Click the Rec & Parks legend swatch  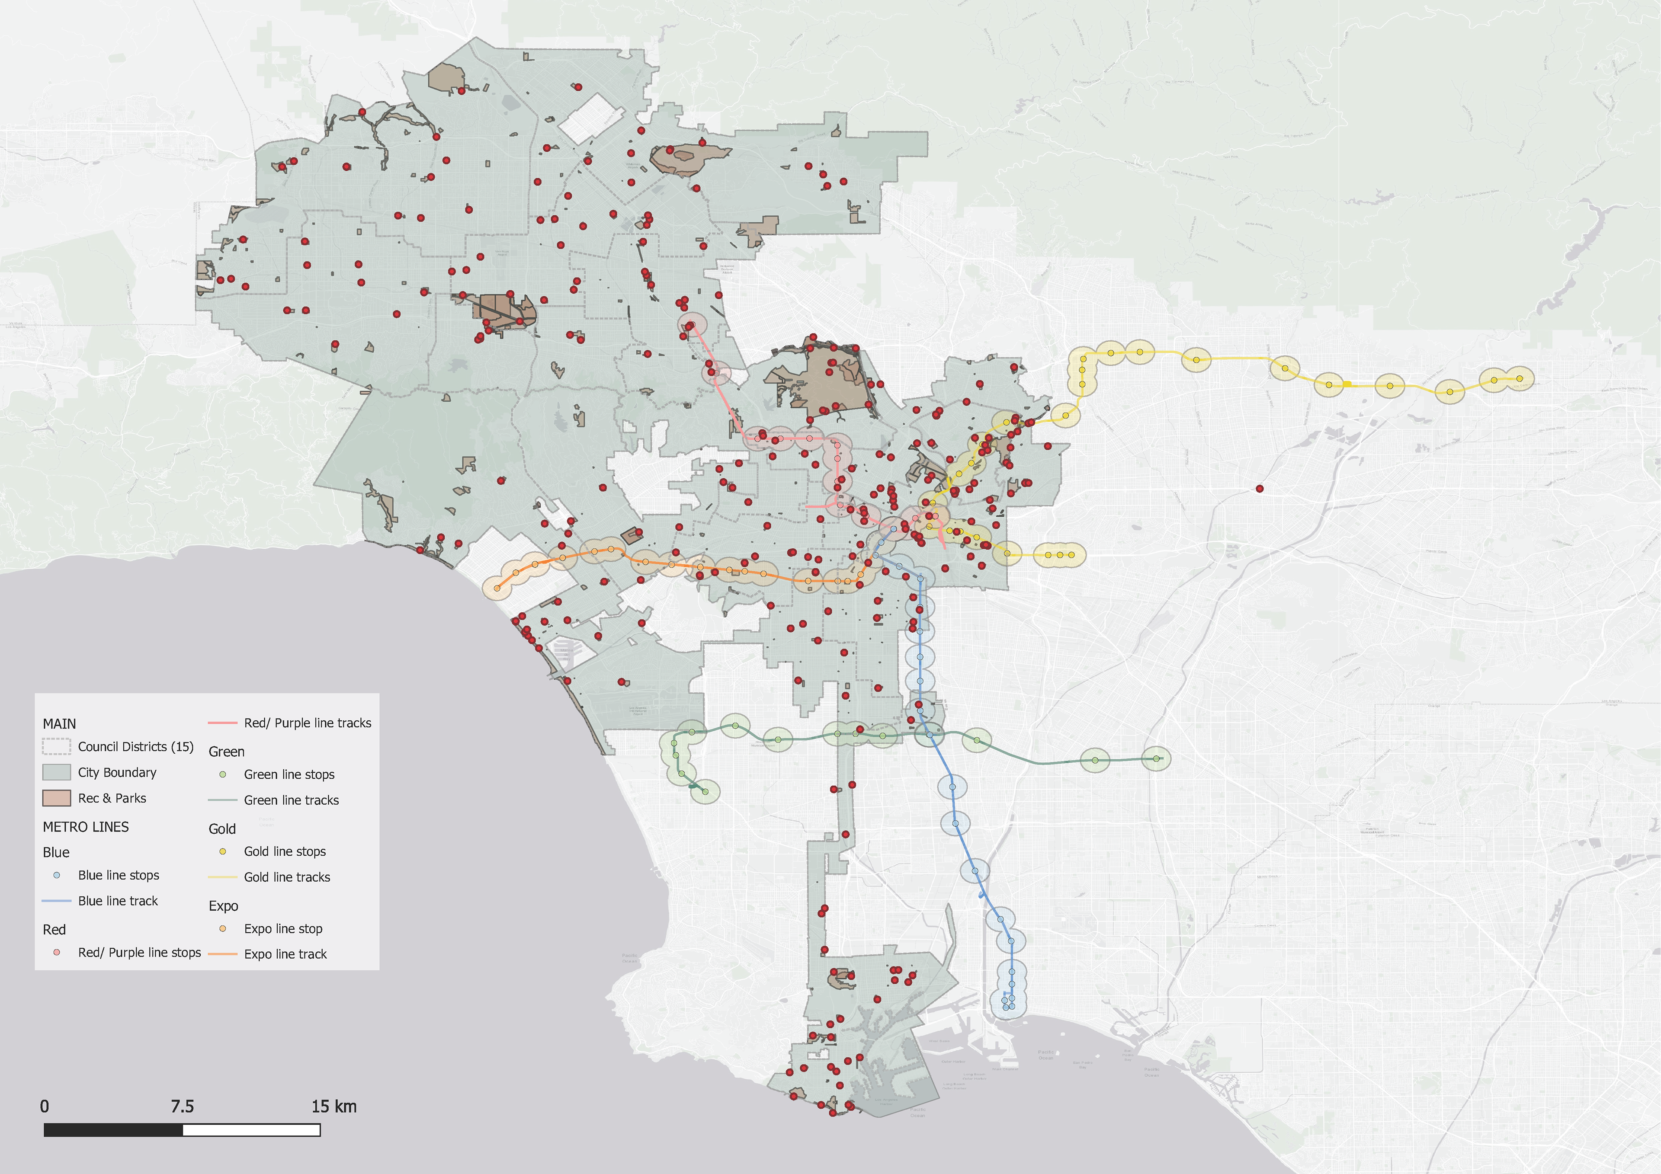click(x=56, y=798)
